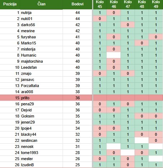
Task: Click the name ForzaItalia
Action: point(30,86)
